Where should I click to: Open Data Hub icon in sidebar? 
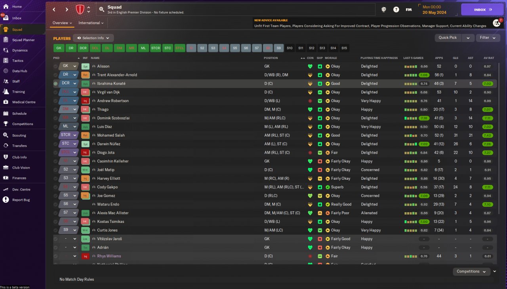point(6,71)
